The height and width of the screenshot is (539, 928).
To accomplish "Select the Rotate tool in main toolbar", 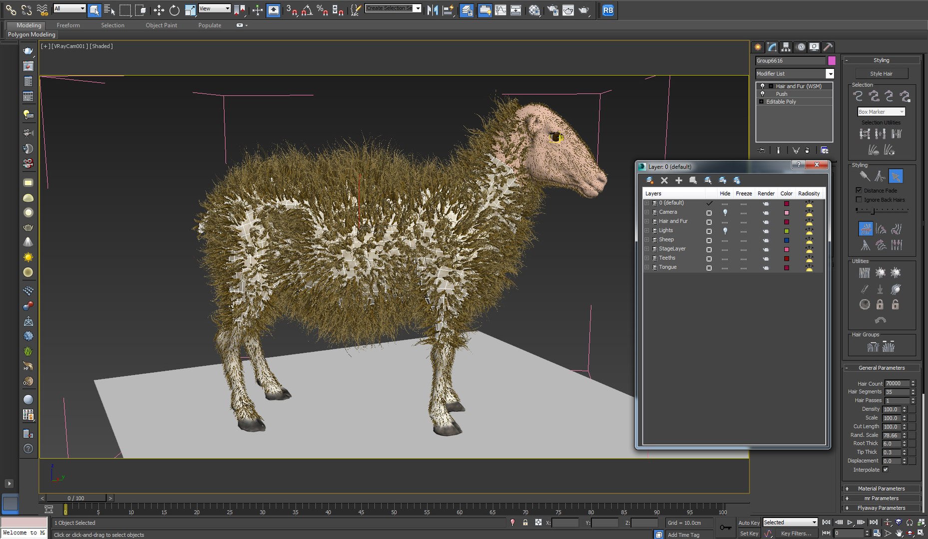I will pyautogui.click(x=174, y=10).
